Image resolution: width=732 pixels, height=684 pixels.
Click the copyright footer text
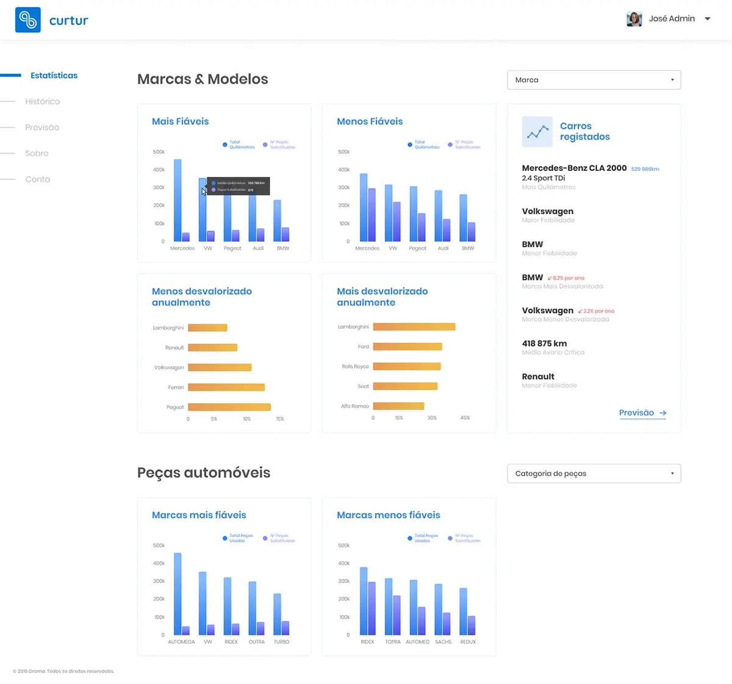63,671
